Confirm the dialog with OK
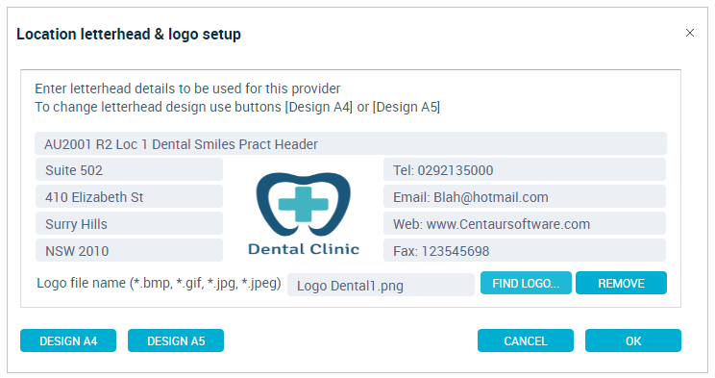Screen dimensions: 715x378 (x=633, y=340)
